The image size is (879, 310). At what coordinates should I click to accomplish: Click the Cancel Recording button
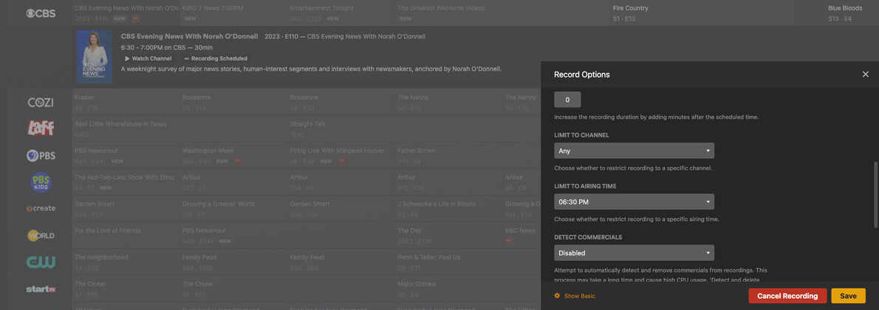[787, 296]
